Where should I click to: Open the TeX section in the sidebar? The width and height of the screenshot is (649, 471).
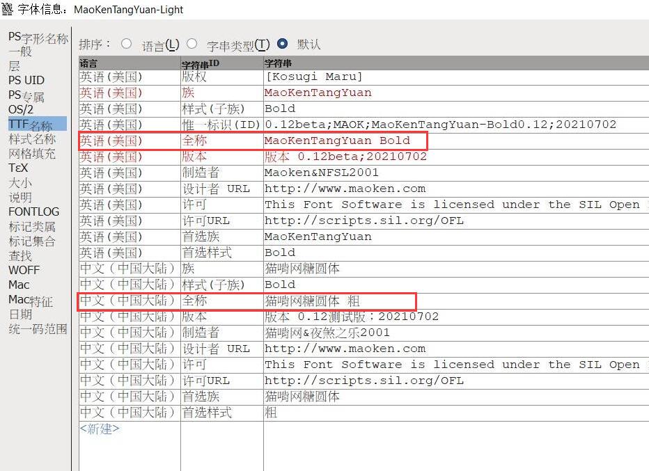(x=18, y=168)
